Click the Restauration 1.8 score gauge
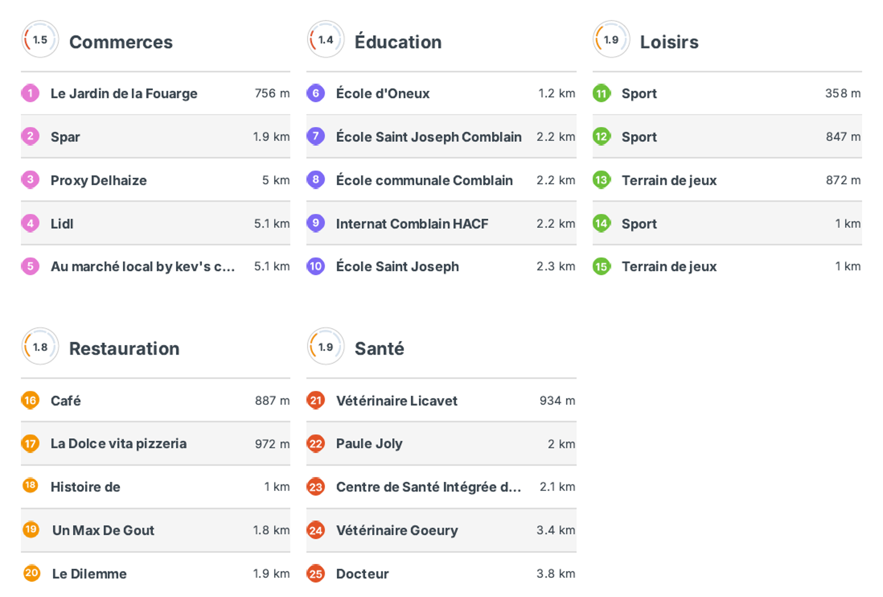 (x=40, y=347)
